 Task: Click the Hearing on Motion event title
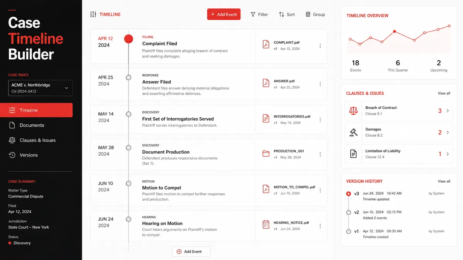pyautogui.click(x=162, y=223)
